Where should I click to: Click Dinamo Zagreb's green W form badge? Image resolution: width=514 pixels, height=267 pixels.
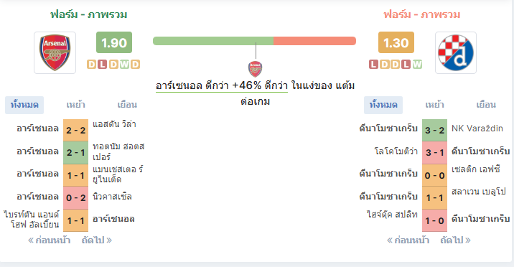tap(417, 64)
